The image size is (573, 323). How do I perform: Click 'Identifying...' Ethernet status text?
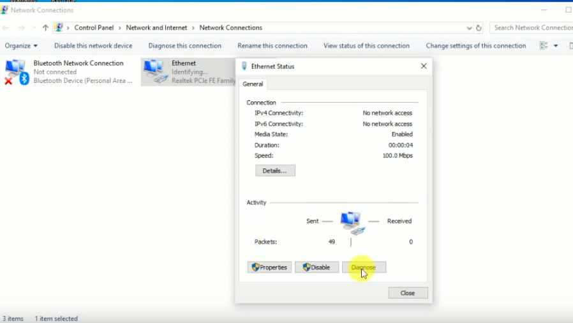point(190,72)
